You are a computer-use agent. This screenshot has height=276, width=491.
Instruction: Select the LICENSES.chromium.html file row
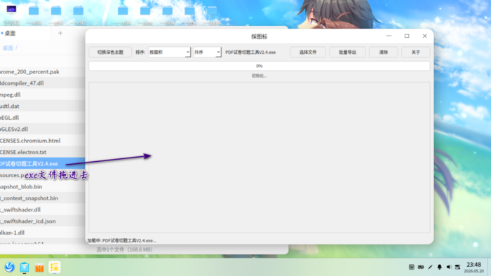(42, 141)
